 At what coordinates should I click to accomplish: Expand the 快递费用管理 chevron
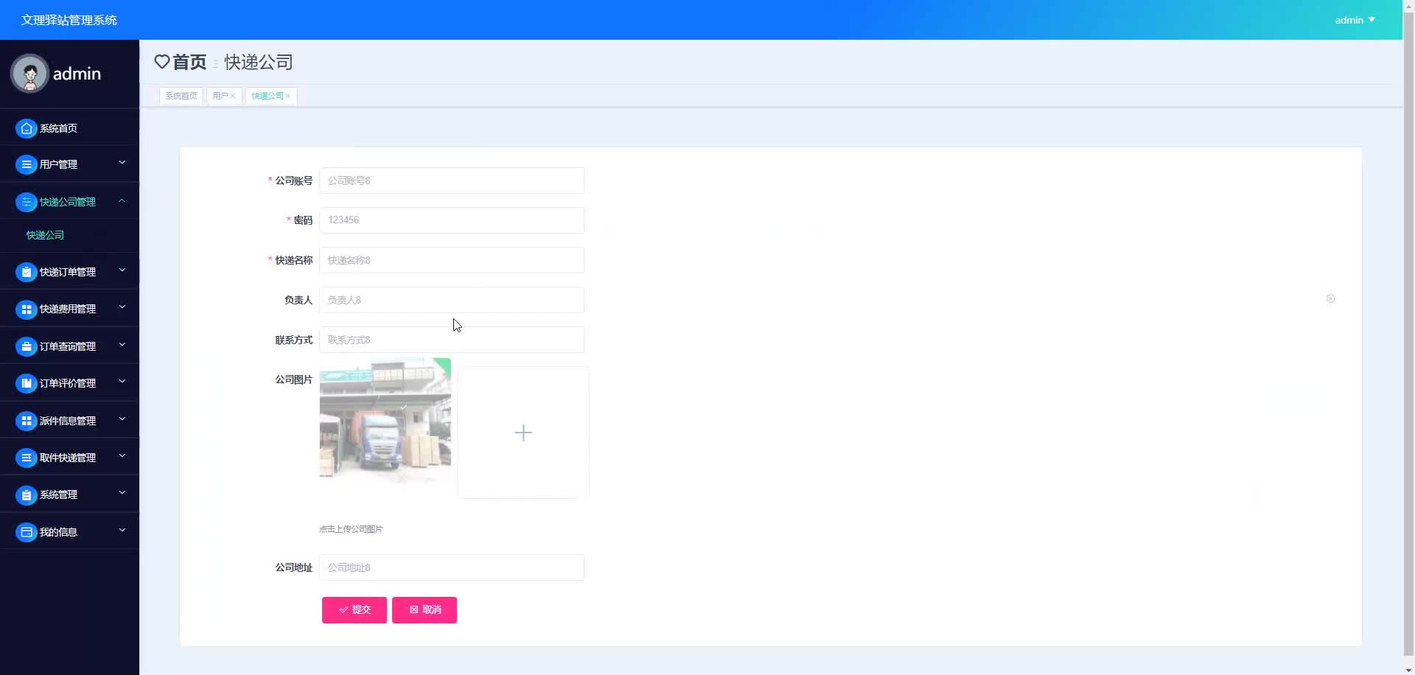122,307
